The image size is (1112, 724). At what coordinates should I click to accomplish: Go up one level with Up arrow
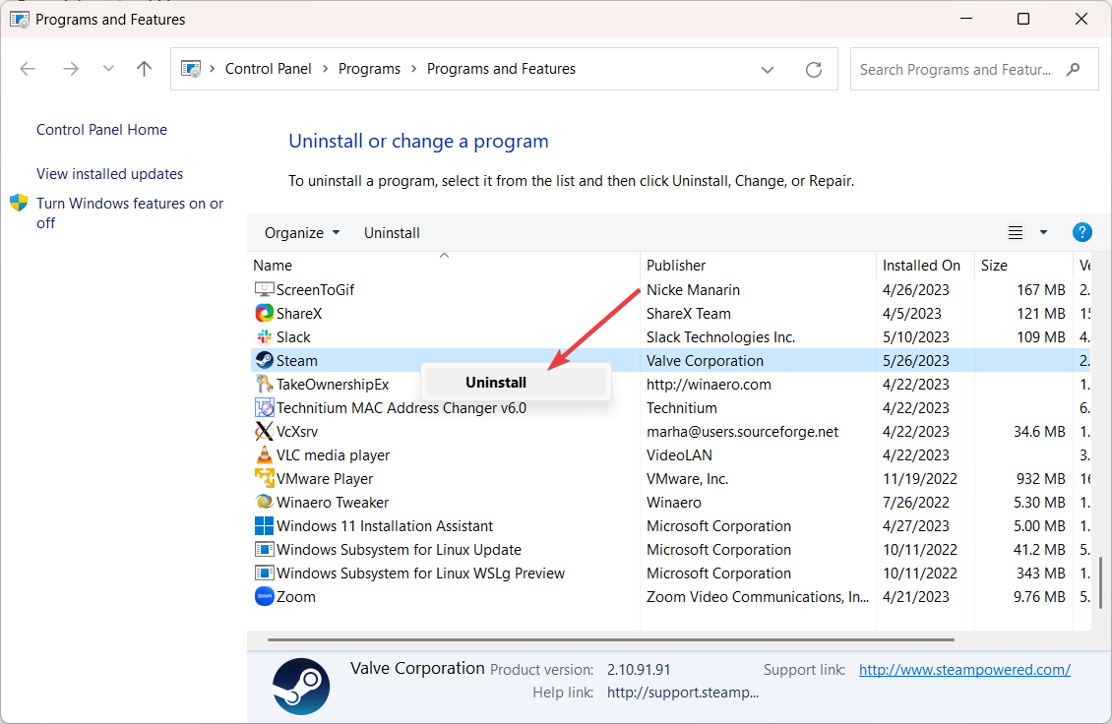[144, 69]
